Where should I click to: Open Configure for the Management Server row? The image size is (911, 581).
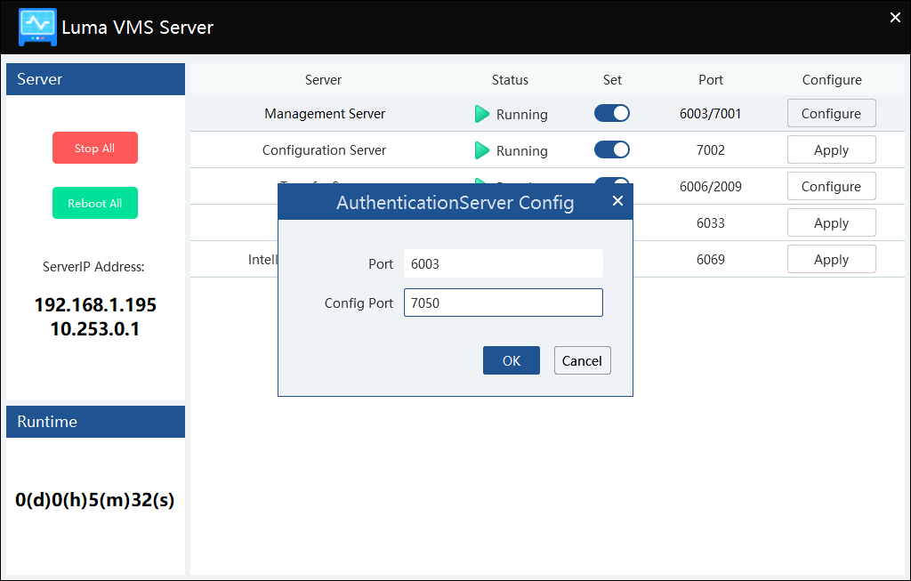coord(832,113)
